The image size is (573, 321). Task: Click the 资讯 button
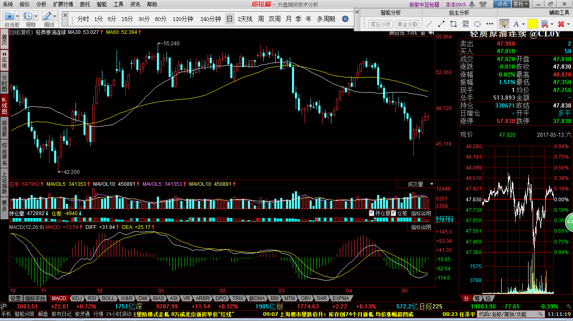[x=502, y=4]
